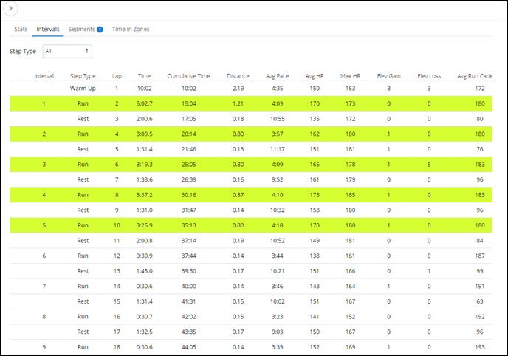Open the Segments tab
Image resolution: width=508 pixels, height=356 pixels.
[x=82, y=29]
